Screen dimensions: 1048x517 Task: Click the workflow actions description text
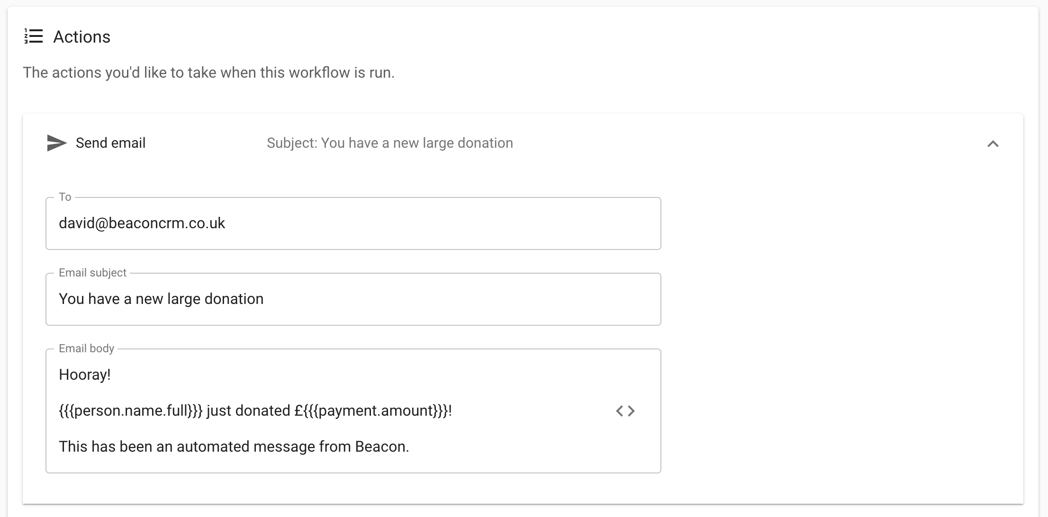(208, 72)
